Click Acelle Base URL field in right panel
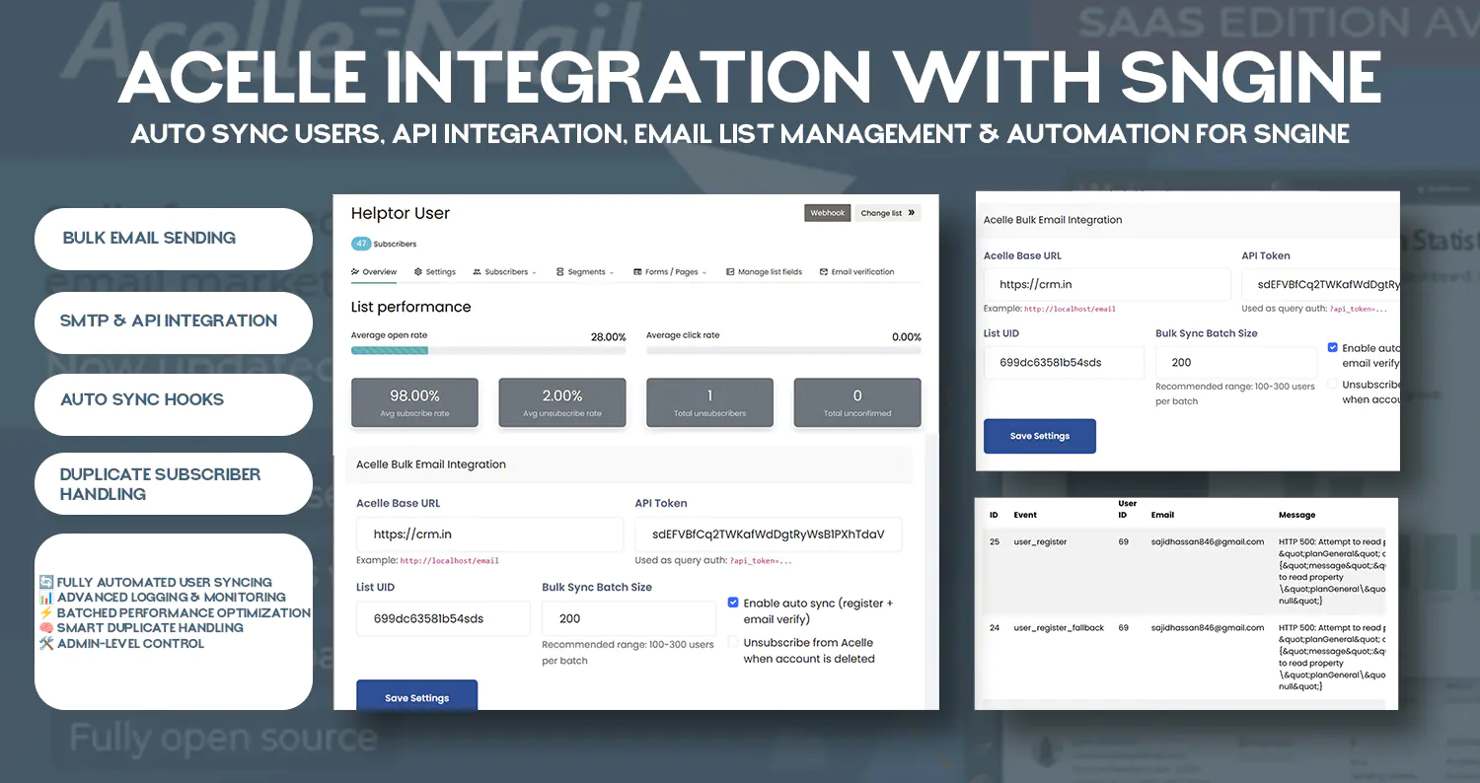This screenshot has height=783, width=1480. click(x=1107, y=284)
